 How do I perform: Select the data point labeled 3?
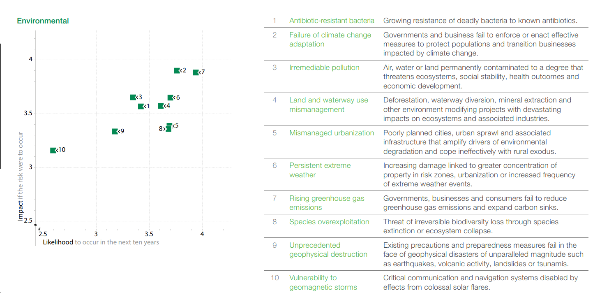[133, 98]
